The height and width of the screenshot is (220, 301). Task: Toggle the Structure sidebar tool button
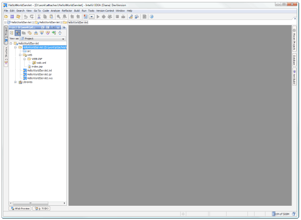point(6,56)
